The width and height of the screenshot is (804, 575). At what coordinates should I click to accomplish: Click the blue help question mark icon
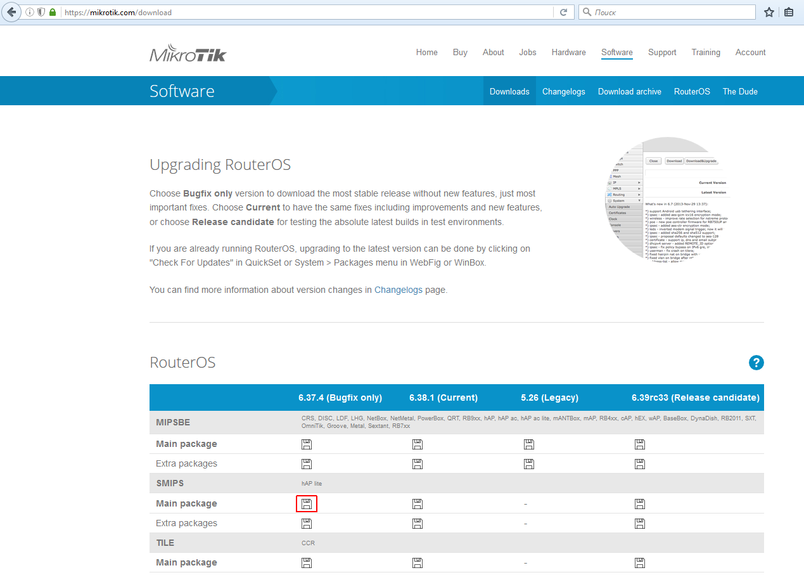[x=756, y=363]
